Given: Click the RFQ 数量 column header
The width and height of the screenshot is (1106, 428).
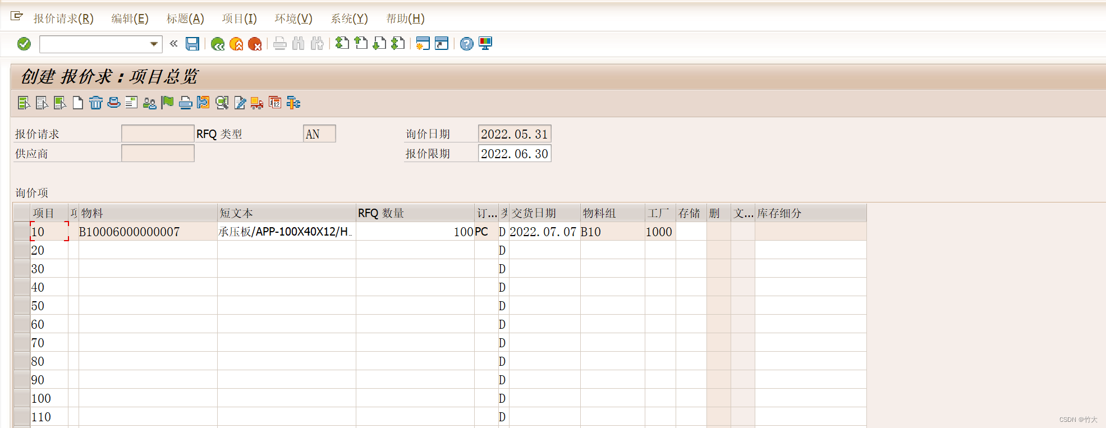Looking at the screenshot, I should [x=415, y=213].
